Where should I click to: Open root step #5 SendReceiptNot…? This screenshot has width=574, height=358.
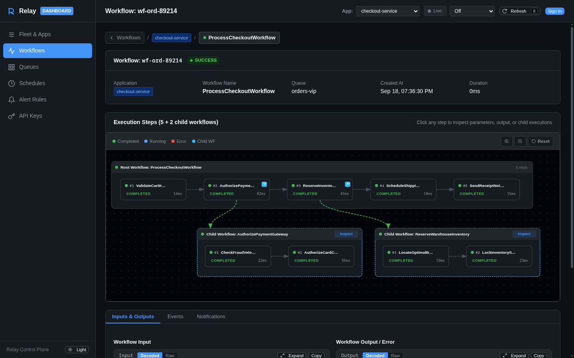(x=487, y=189)
